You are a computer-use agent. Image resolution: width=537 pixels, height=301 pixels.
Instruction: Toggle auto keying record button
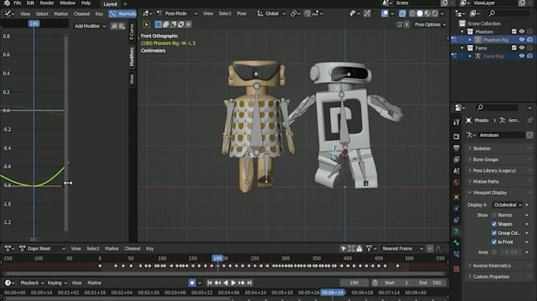[x=192, y=283]
